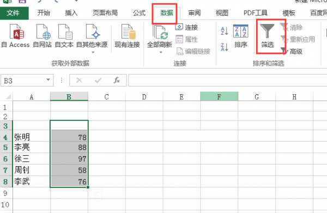This screenshot has height=213, width=327.
Task: Switch to the 插入 ribbon tab
Action: [71, 13]
